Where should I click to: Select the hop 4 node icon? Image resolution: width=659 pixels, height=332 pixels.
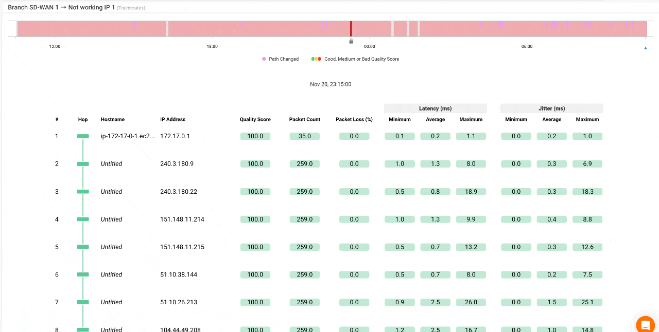coord(82,219)
